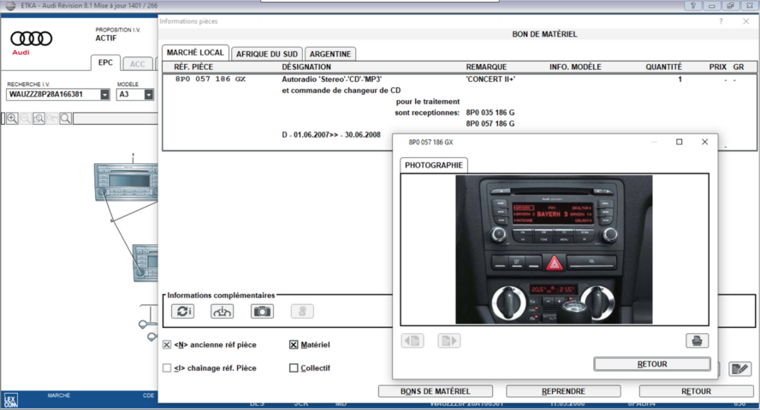The width and height of the screenshot is (760, 410).
Task: Maximize the 8P0 057 186 GX photo window
Action: [x=679, y=142]
